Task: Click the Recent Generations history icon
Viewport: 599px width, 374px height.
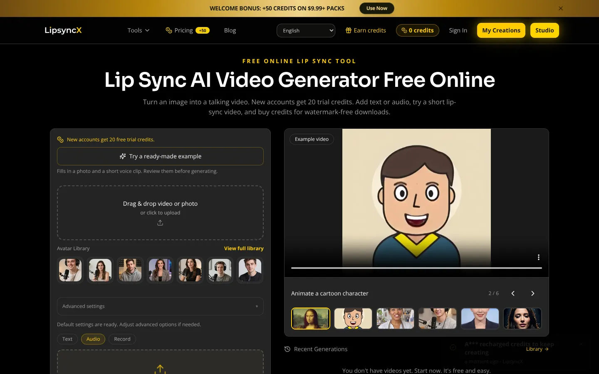Action: click(287, 349)
